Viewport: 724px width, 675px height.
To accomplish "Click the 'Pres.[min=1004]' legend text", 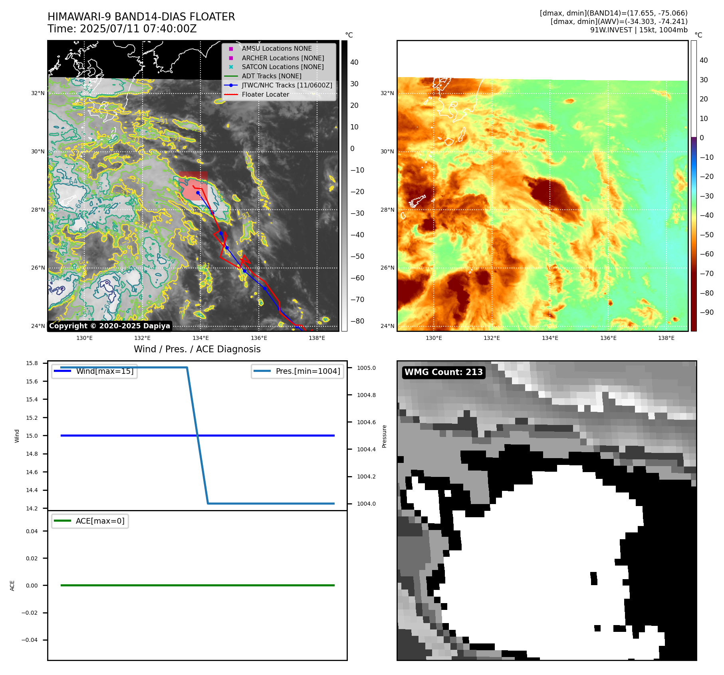I will tap(308, 371).
